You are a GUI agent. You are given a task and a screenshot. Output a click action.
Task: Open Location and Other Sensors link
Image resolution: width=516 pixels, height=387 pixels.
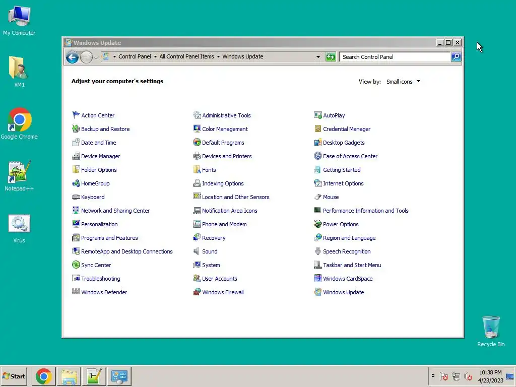(x=236, y=197)
